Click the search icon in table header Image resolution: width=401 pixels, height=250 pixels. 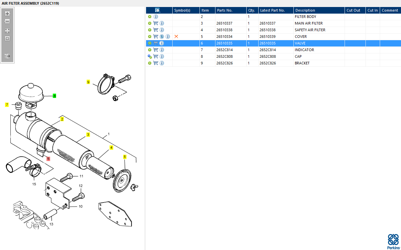pos(158,10)
